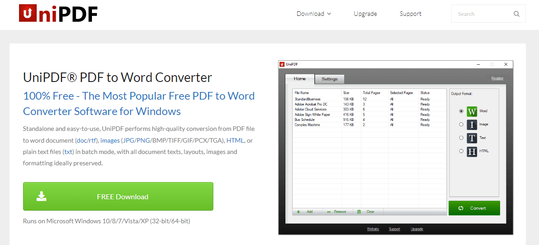Click the 916 KB size cell
The height and width of the screenshot is (245, 539).
(348, 120)
